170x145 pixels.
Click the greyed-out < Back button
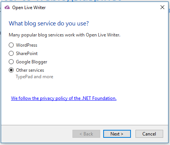(86, 134)
